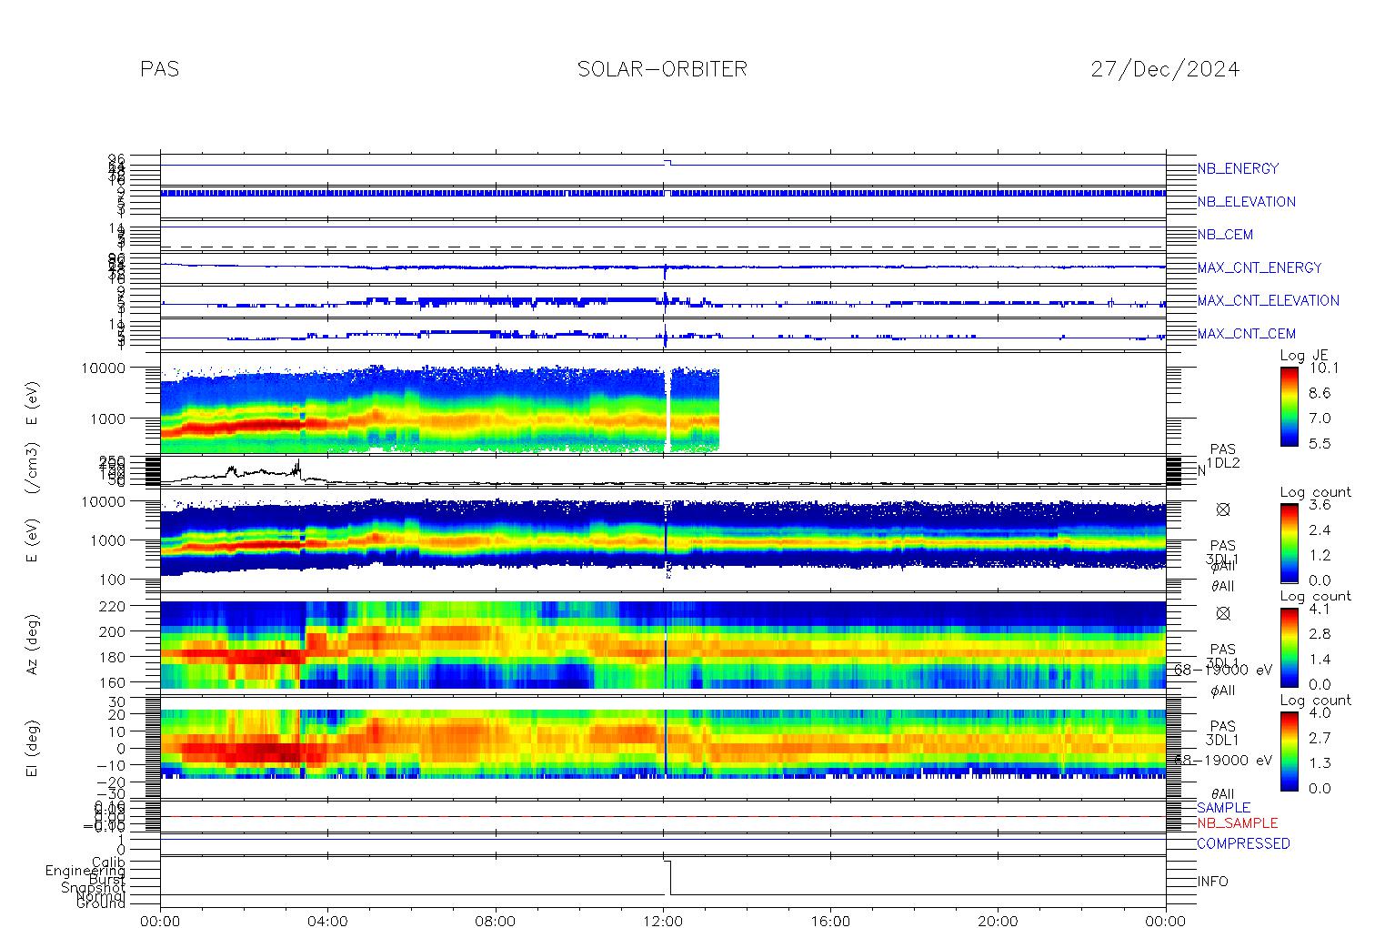
Task: Select the NB_ENERGY panel label
Action: pos(1238,168)
